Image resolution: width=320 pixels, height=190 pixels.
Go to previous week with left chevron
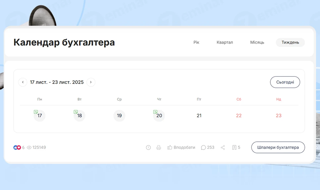click(23, 82)
